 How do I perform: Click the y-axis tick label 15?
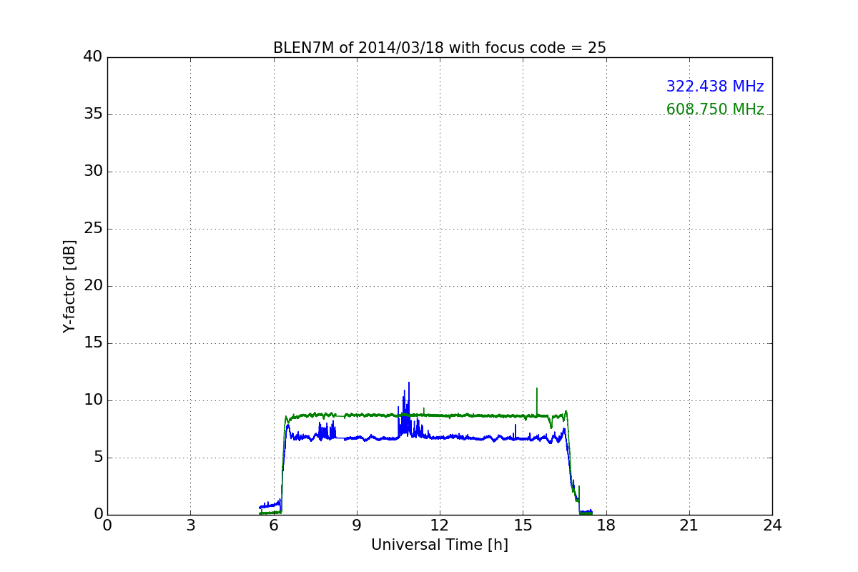click(x=93, y=343)
